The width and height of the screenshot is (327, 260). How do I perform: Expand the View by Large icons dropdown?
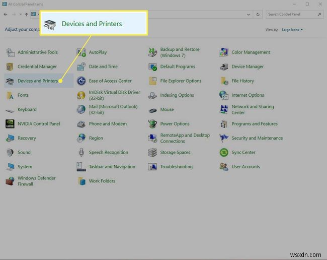click(x=292, y=30)
